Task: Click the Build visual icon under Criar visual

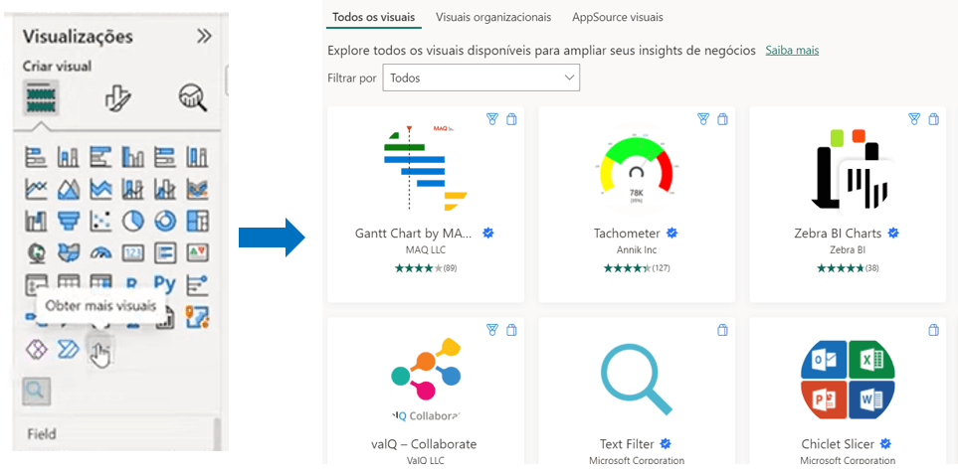Action: coord(41,97)
